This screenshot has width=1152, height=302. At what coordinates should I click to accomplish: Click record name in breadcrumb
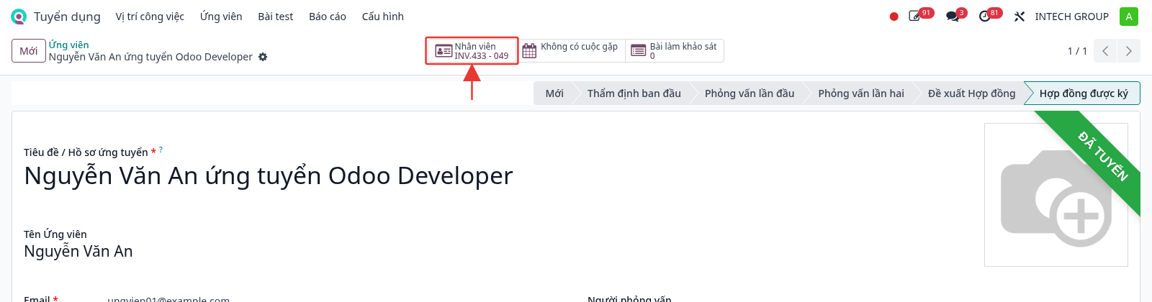[150, 57]
